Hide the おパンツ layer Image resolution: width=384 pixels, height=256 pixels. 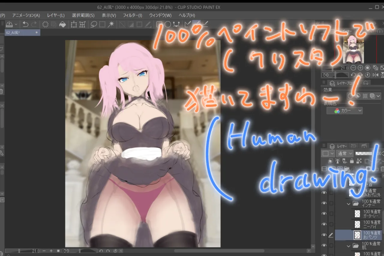[x=324, y=235]
